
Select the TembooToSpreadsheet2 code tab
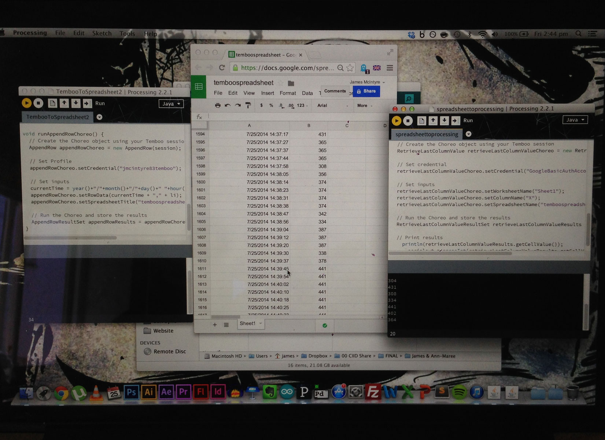click(58, 117)
